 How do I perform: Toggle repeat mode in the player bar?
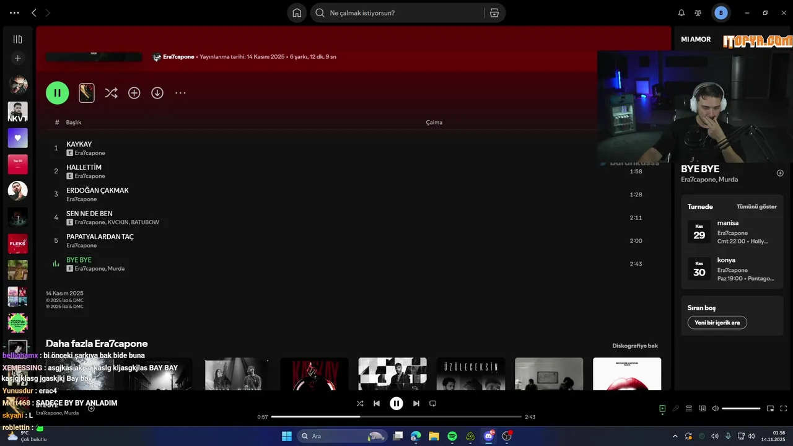(x=433, y=403)
